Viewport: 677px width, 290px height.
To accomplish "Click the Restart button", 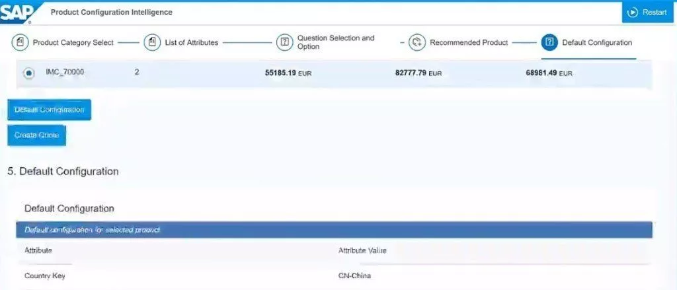I will coord(649,12).
